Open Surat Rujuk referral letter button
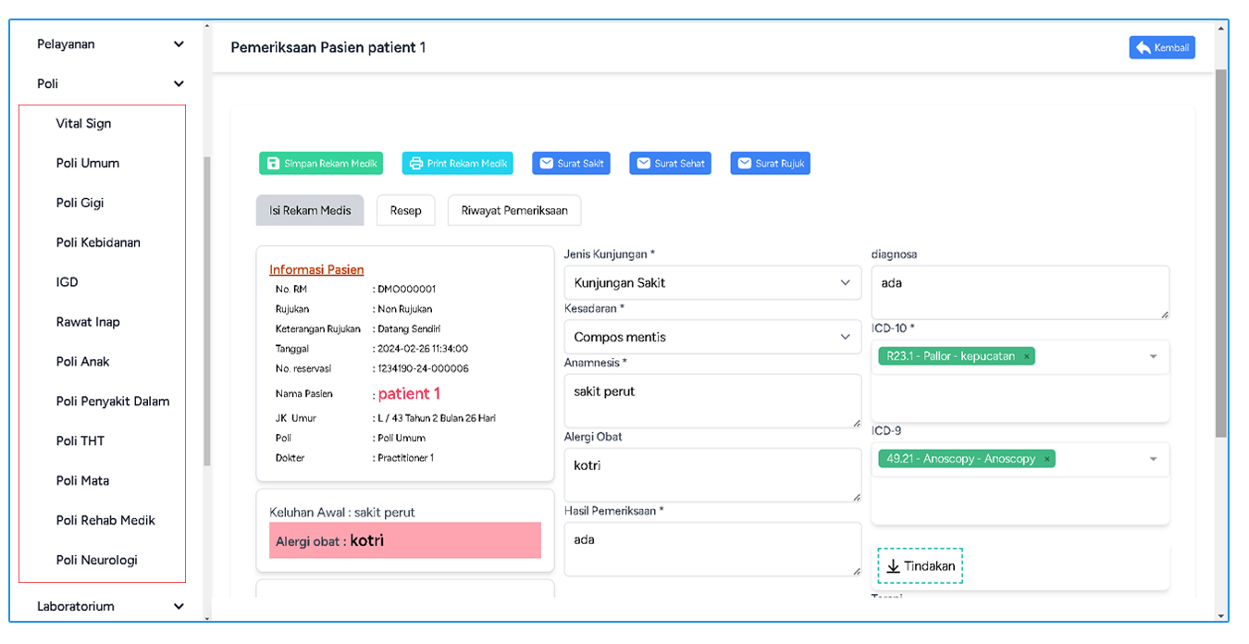Viewport: 1249px width, 644px height. click(x=770, y=164)
